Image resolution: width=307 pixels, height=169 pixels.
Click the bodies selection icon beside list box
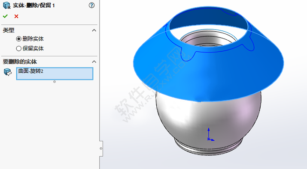pos(8,72)
